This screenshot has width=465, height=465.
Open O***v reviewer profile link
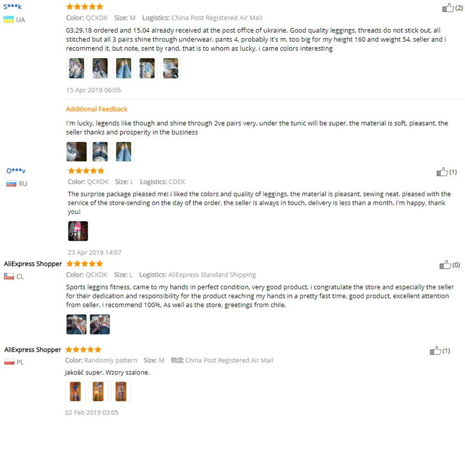[16, 171]
